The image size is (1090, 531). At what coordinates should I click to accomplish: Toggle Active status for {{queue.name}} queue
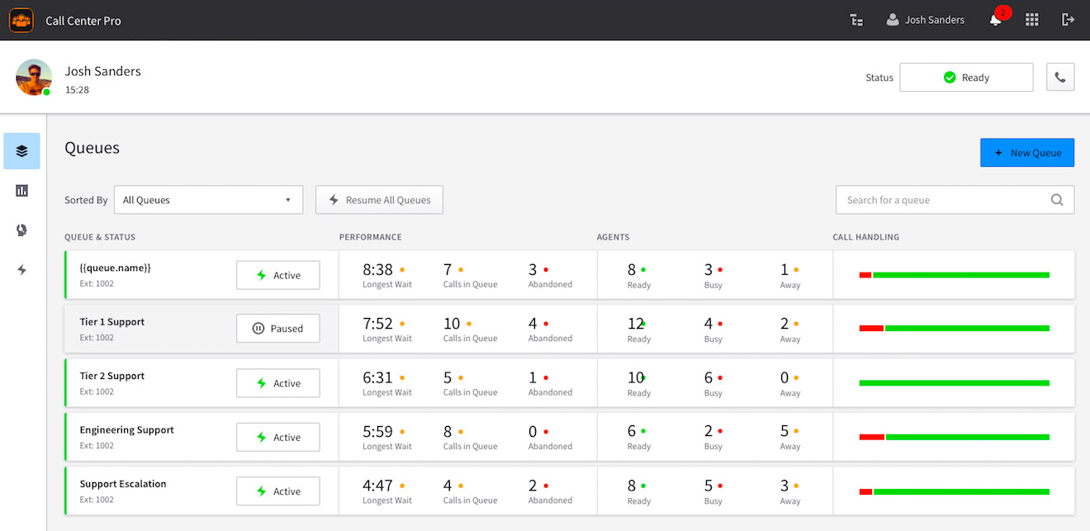pyautogui.click(x=277, y=275)
